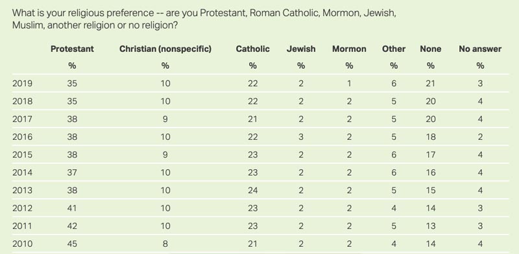
Task: Click the religious preference question text
Action: (204, 19)
